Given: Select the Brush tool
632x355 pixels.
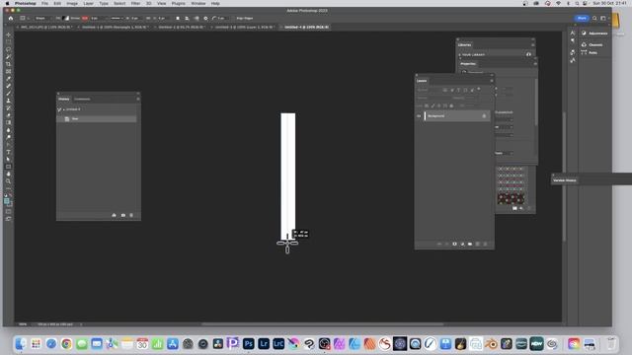Looking at the screenshot, I should coord(9,93).
